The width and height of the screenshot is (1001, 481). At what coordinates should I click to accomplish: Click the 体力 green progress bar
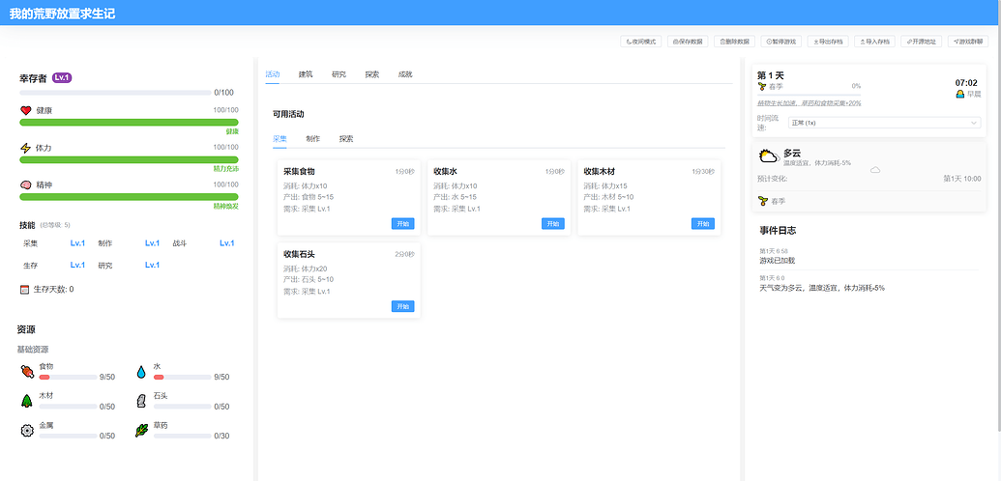click(129, 160)
